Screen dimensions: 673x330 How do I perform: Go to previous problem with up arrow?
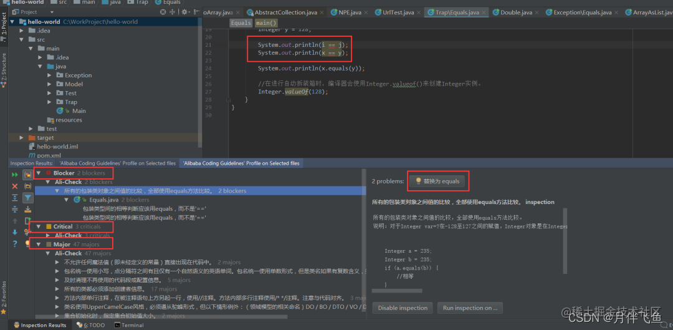pos(14,221)
